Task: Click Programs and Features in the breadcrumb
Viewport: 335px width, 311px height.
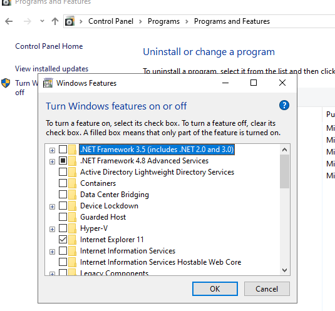Action: pos(232,21)
